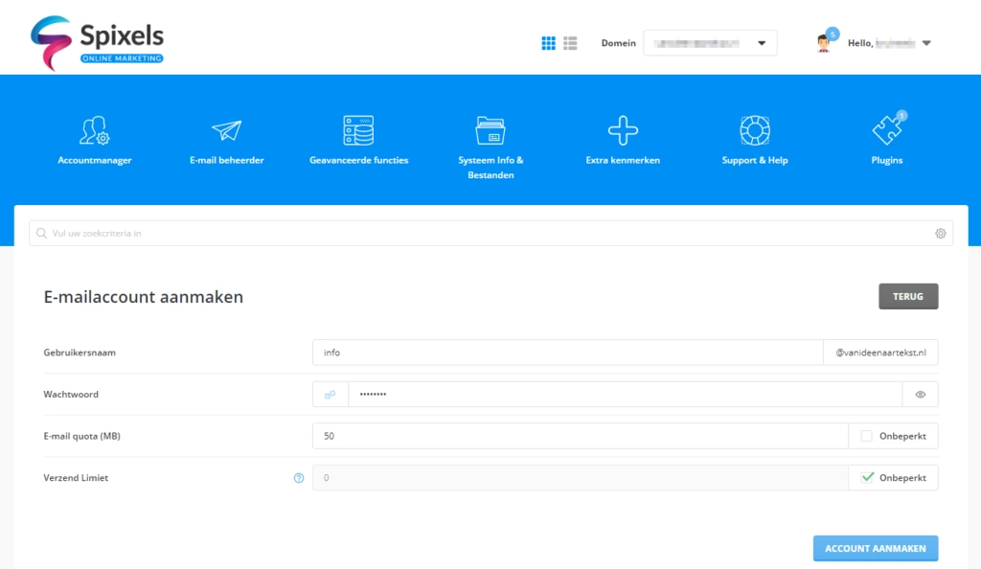The height and width of the screenshot is (569, 981).
Task: Click the E-mailaccount aanmaken heading
Action: click(144, 297)
